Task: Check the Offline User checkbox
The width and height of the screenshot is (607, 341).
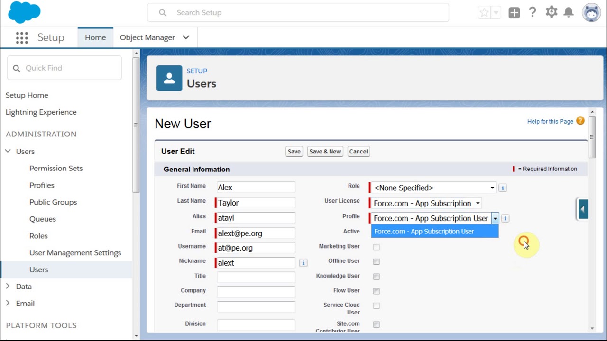Action: (x=377, y=261)
